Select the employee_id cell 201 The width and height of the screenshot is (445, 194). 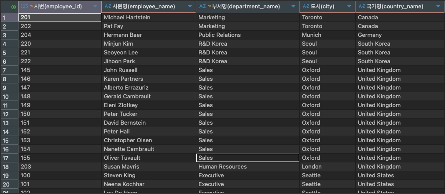[60, 18]
